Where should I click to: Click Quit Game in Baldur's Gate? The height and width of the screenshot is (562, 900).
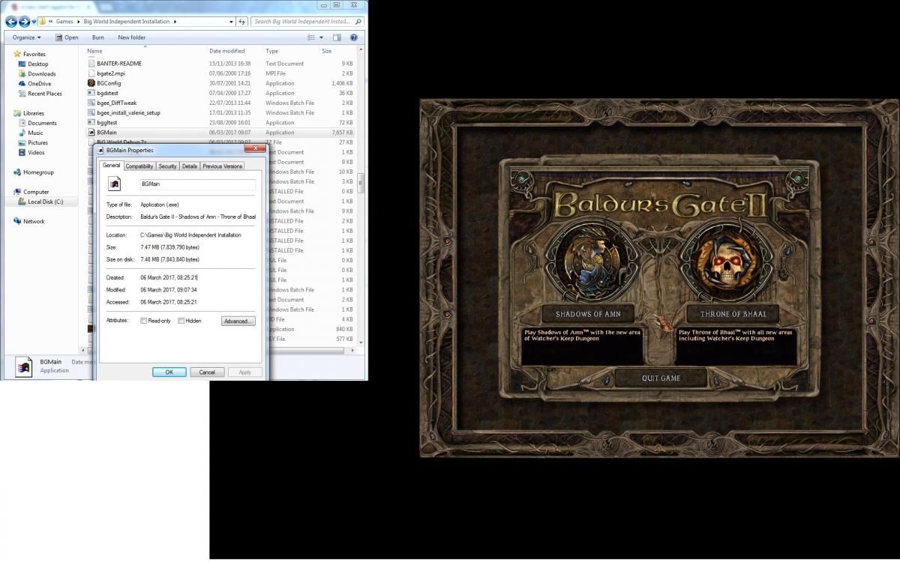661,378
